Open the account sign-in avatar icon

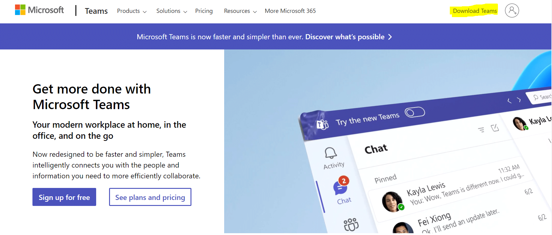pyautogui.click(x=512, y=10)
